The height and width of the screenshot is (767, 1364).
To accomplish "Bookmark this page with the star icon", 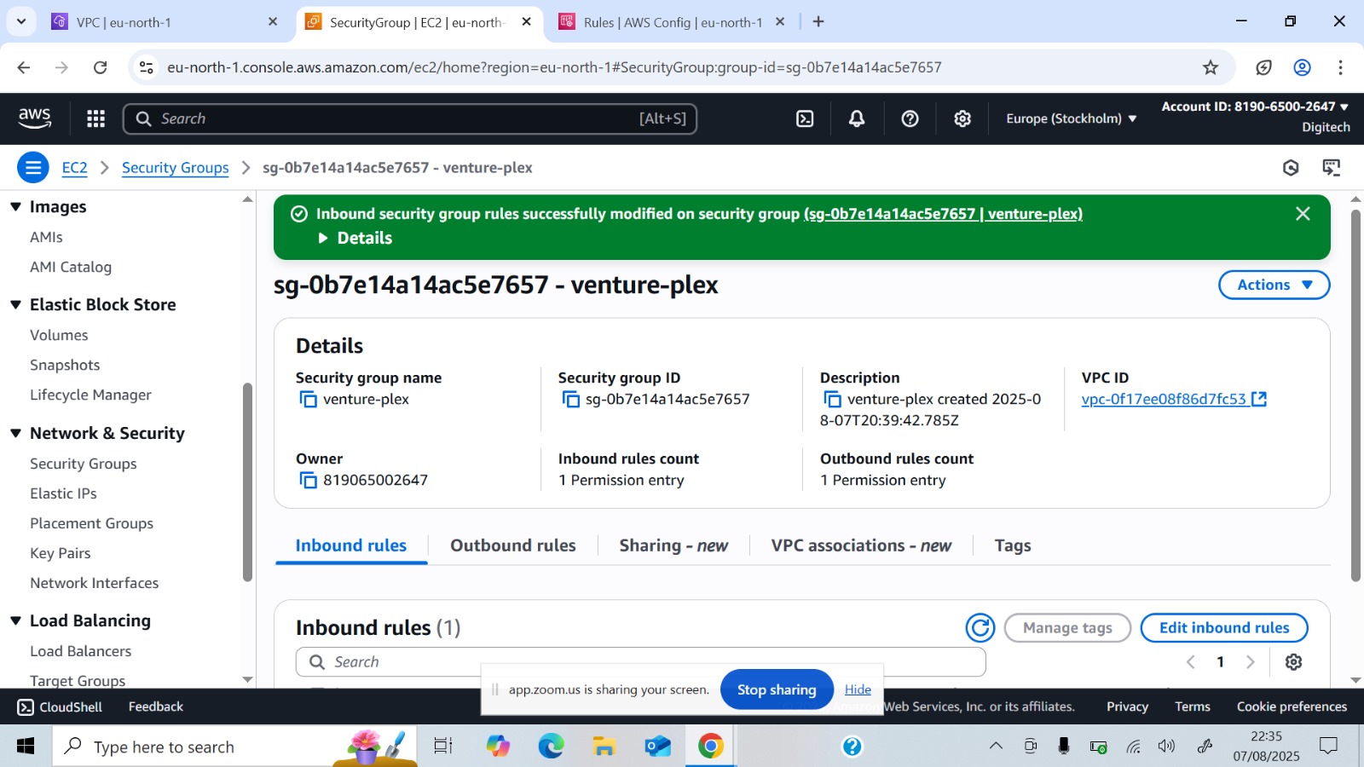I will point(1211,67).
